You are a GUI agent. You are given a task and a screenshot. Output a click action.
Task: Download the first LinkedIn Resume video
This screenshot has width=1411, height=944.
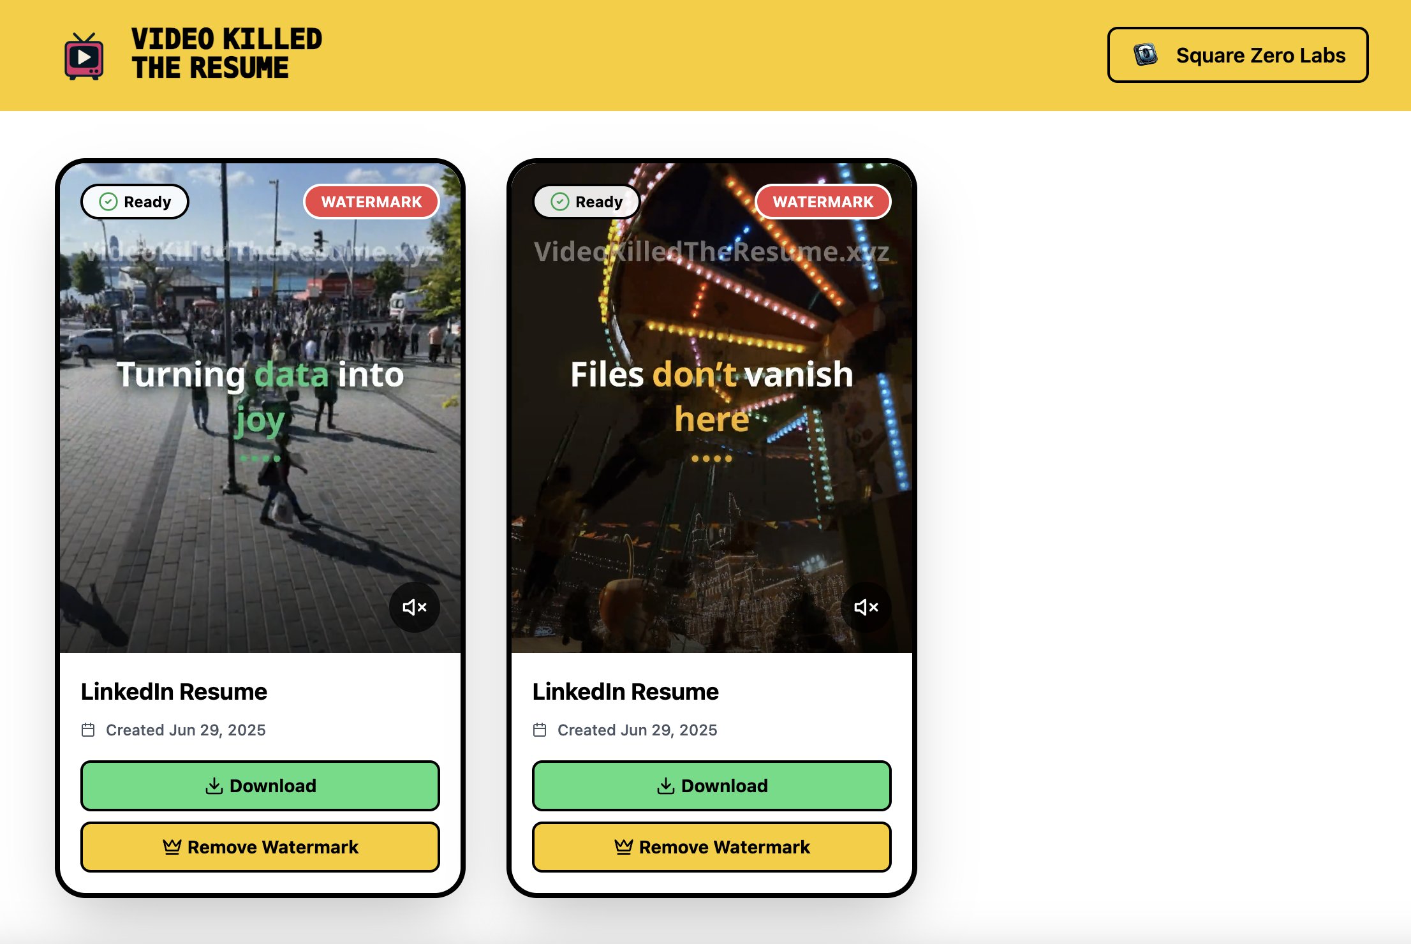pos(260,786)
